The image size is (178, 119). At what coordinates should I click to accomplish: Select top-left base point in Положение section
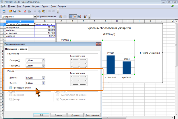click(x=72, y=59)
